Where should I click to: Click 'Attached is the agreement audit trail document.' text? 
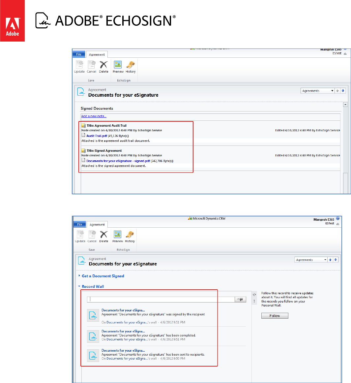pyautogui.click(x=116, y=141)
